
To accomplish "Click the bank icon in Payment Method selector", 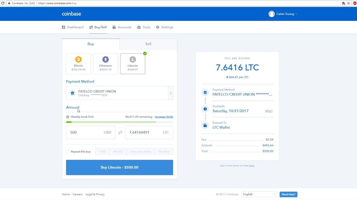I will 73,93.
